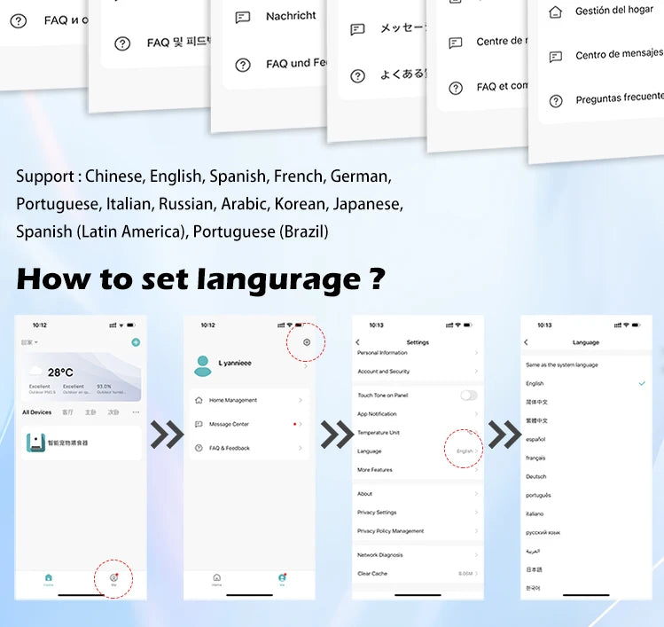
Task: Tap the back arrow on Language screen
Action: [x=526, y=342]
